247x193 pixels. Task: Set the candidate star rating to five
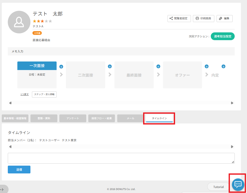point(50,21)
